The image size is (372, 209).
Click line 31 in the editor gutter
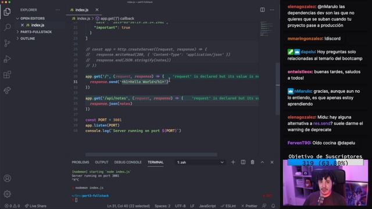point(76,82)
